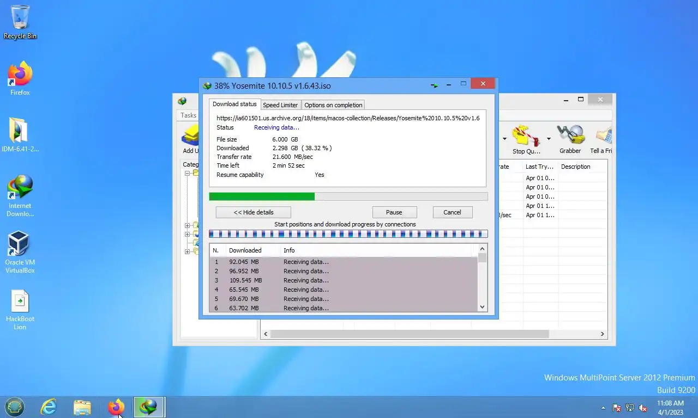
Task: Show hidden tray icons arrow
Action: pos(603,408)
